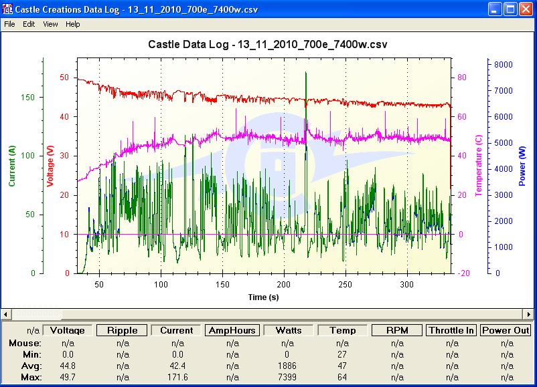
Task: Toggle the Current series button
Action: coord(176,330)
